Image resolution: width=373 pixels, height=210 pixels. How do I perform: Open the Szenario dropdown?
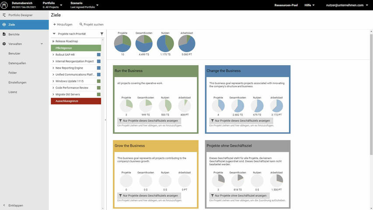(x=97, y=5)
